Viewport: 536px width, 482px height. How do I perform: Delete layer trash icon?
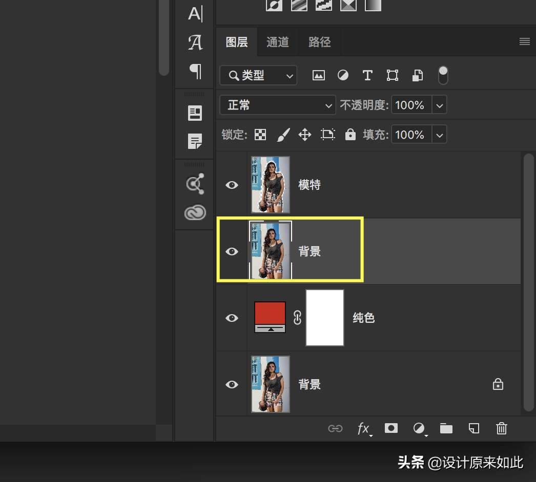pos(502,428)
